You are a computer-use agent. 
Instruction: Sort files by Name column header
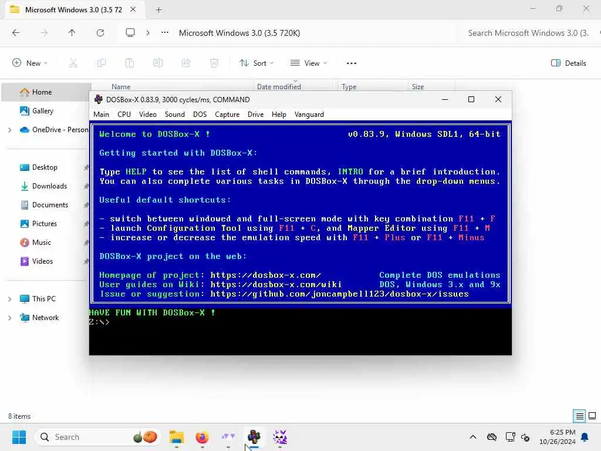pos(121,87)
